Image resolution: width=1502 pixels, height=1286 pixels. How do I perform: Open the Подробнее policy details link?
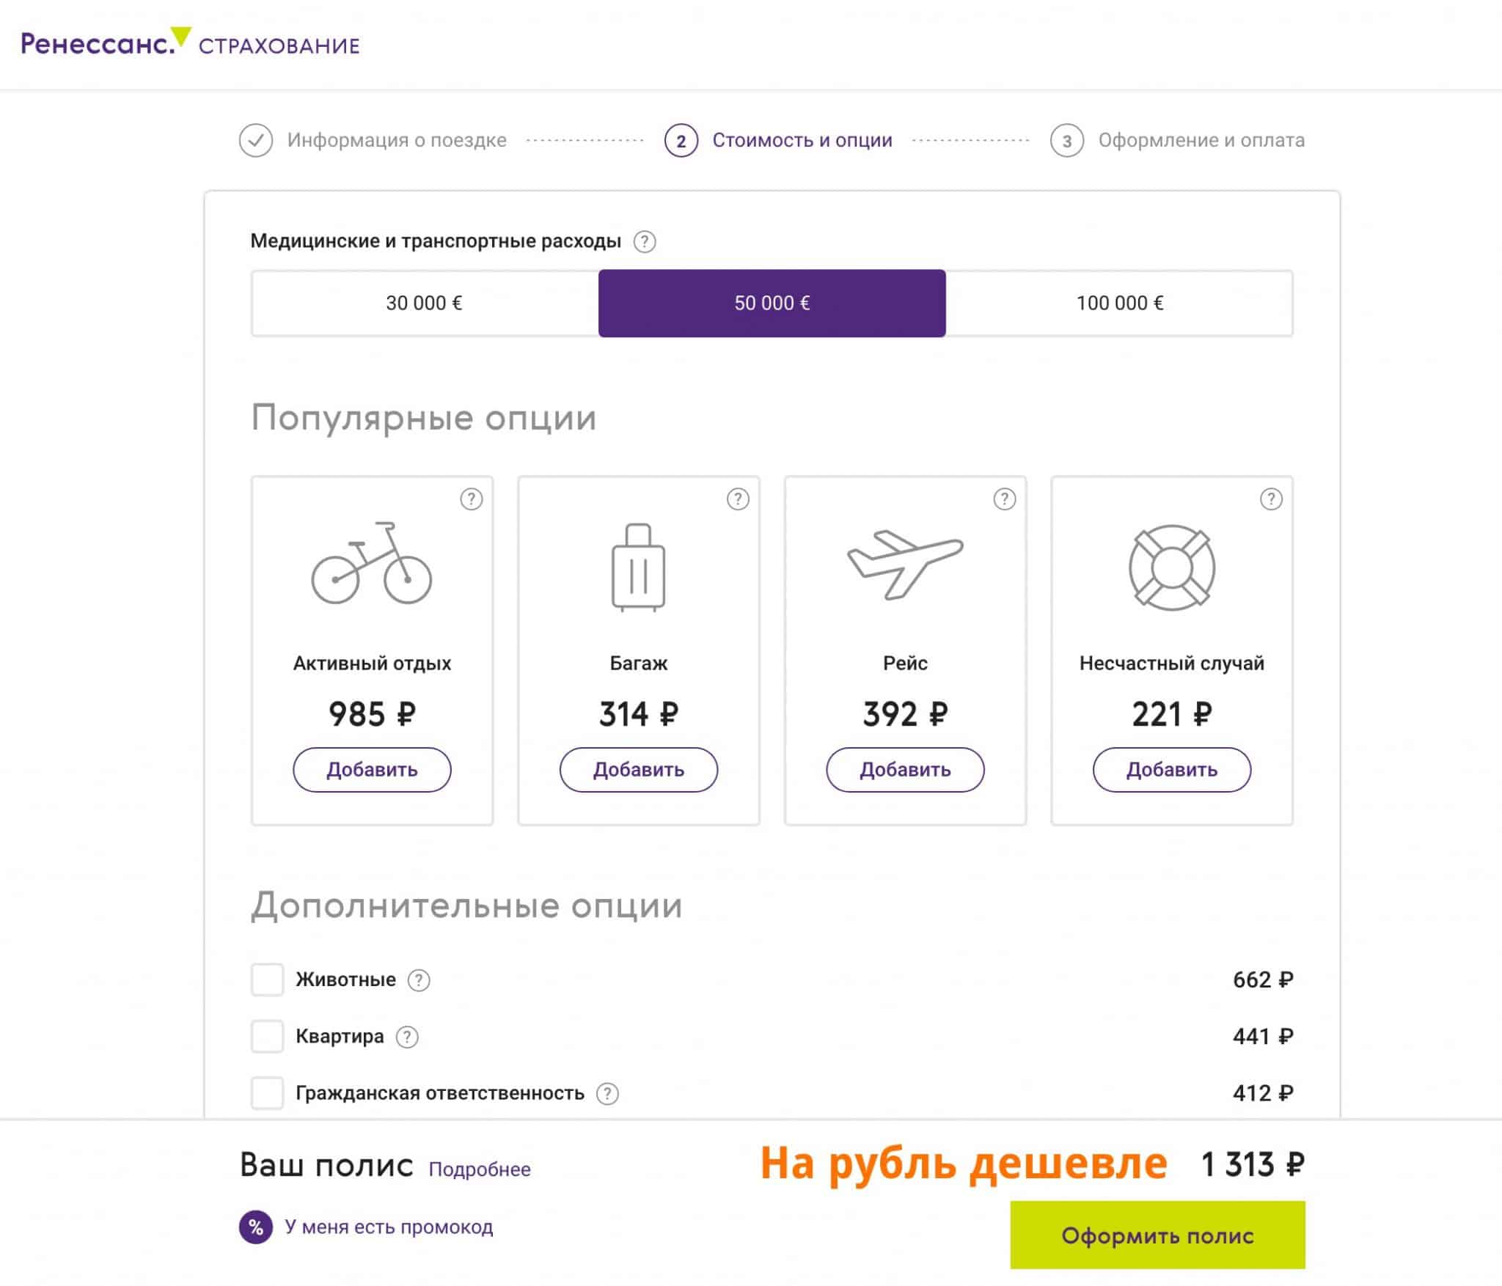(480, 1169)
